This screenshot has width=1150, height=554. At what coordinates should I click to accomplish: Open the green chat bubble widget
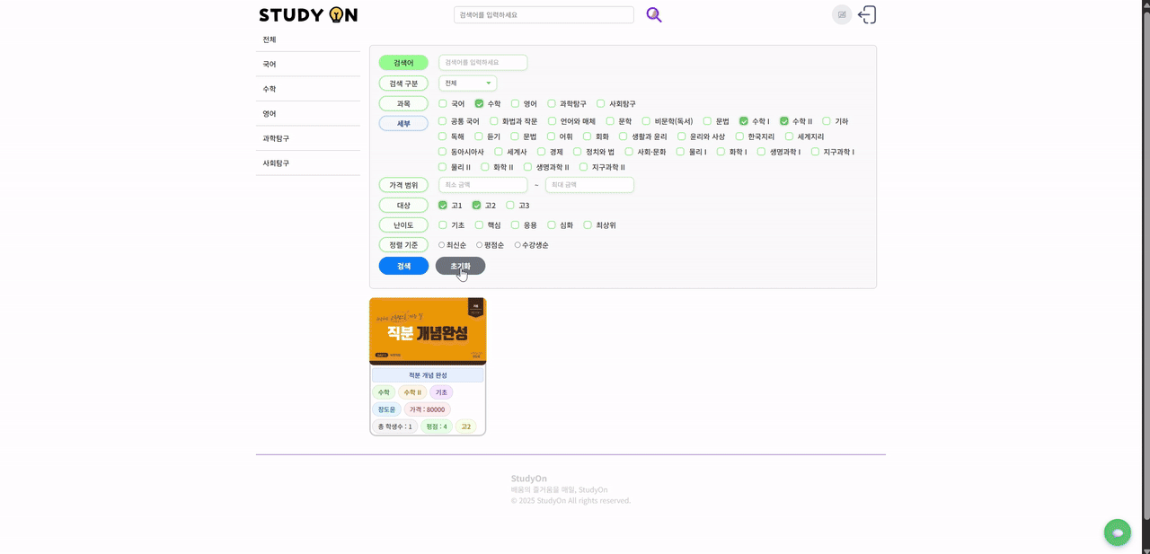[x=1118, y=532]
